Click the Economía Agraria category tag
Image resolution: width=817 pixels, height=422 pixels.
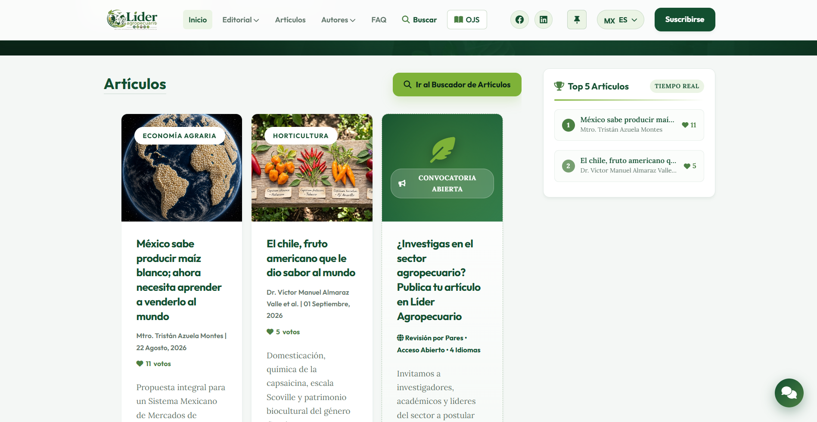180,136
